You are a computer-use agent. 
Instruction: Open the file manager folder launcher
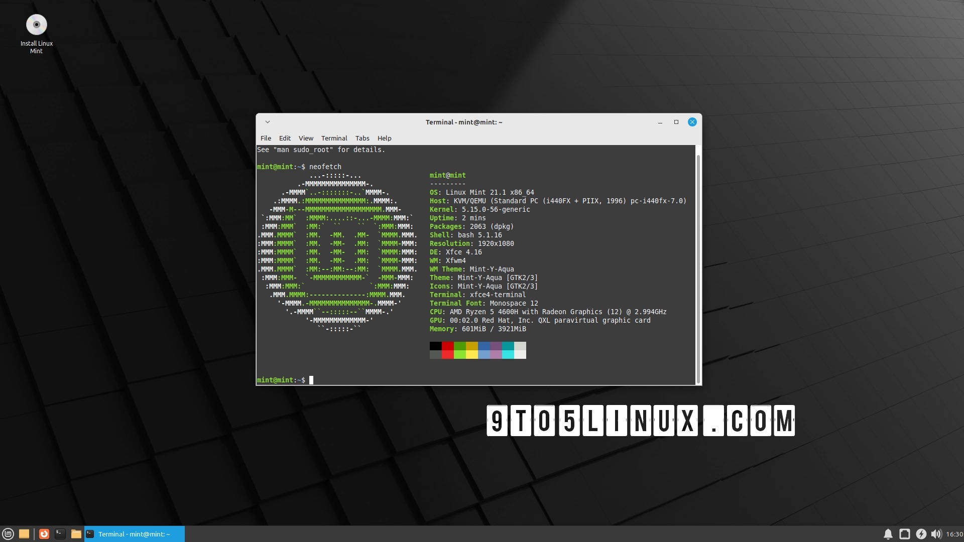coord(76,534)
